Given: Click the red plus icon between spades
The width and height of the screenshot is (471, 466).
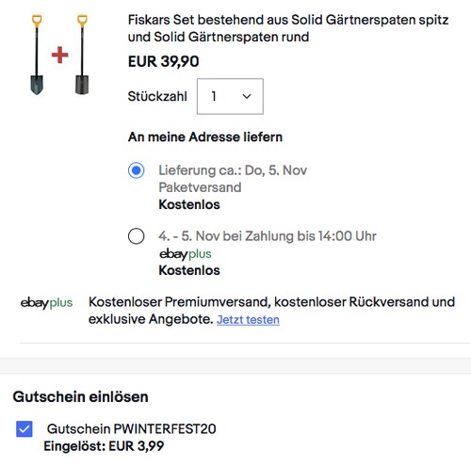Looking at the screenshot, I should 59,55.
